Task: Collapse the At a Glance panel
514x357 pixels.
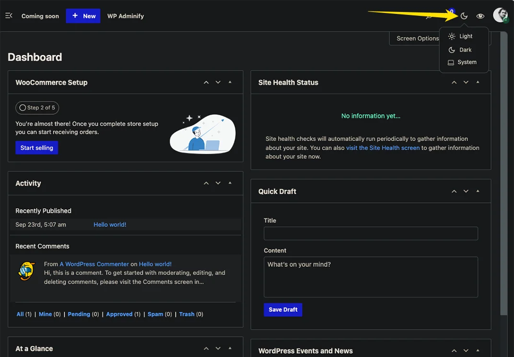Action: (230, 348)
